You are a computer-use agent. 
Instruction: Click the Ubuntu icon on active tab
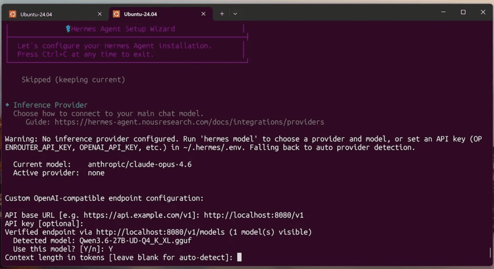pos(116,14)
